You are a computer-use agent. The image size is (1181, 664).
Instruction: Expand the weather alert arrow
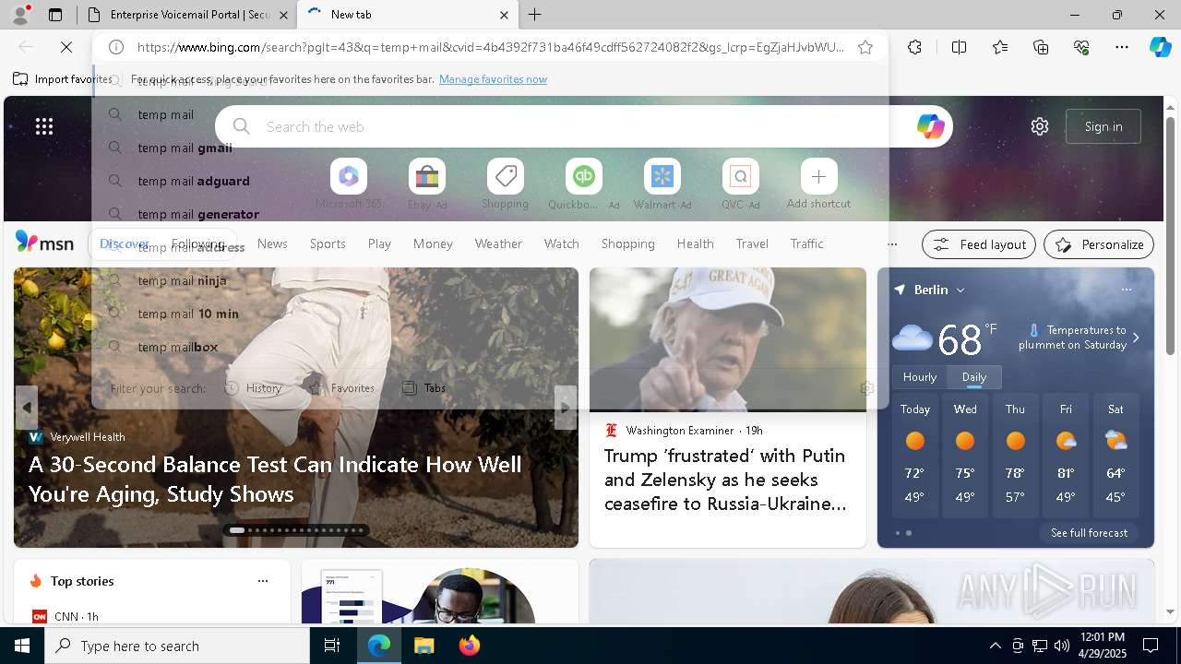(x=1136, y=338)
